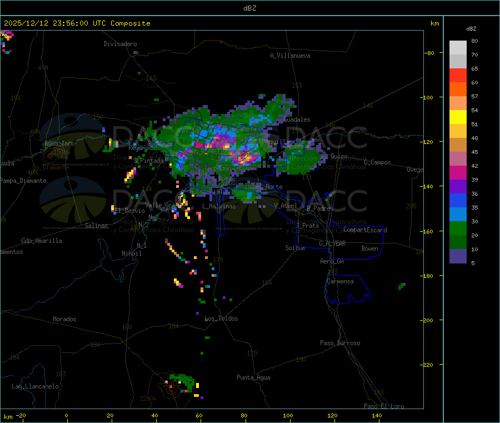Click the Laq.Llancanelo map label
This screenshot has width=500, height=423.
pyautogui.click(x=36, y=386)
